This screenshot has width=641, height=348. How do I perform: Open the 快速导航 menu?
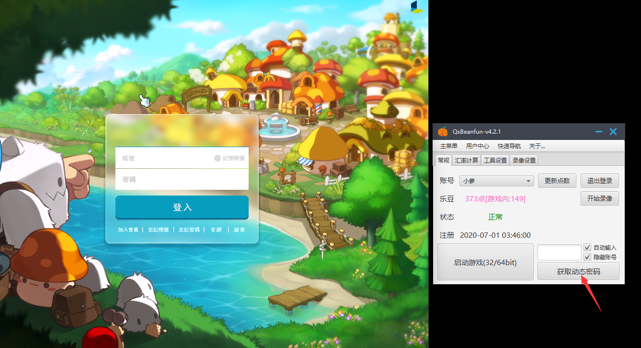click(x=509, y=146)
